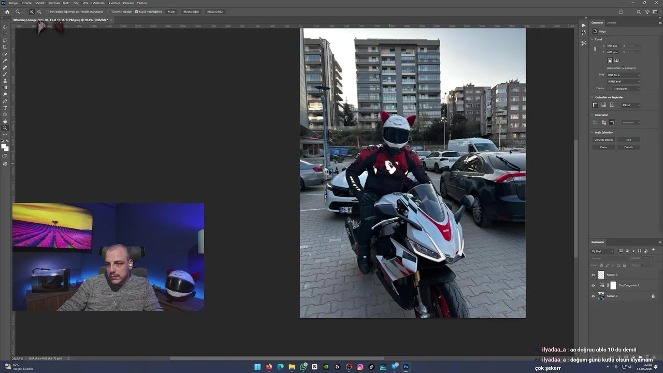Select the Move tool
Screen dimensions: 663x373
(5, 27)
